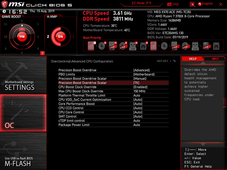Select the UEFI USB key boot icon
The width and height of the screenshot is (227, 170).
point(133,46)
